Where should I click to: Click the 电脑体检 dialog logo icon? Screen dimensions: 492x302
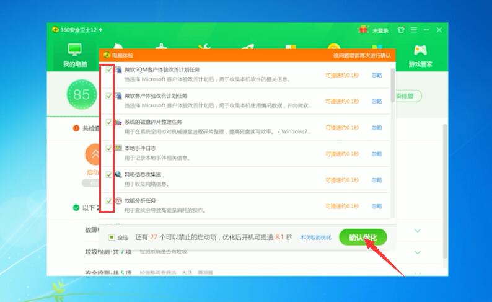point(107,55)
